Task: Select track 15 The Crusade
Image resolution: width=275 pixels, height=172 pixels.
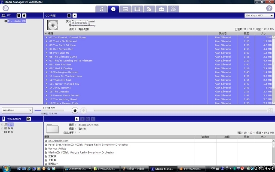Action: 158,92
